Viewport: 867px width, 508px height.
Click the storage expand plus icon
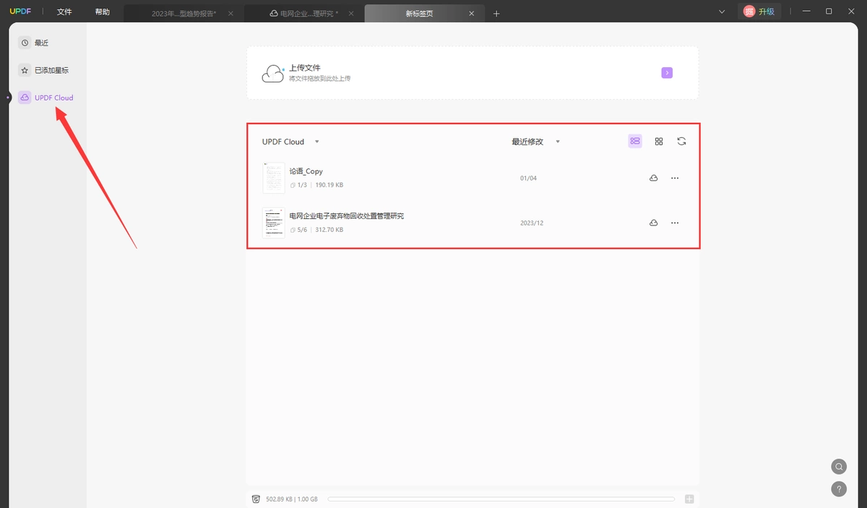689,499
